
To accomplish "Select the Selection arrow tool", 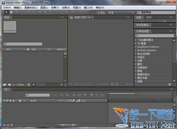I will tap(6, 12).
